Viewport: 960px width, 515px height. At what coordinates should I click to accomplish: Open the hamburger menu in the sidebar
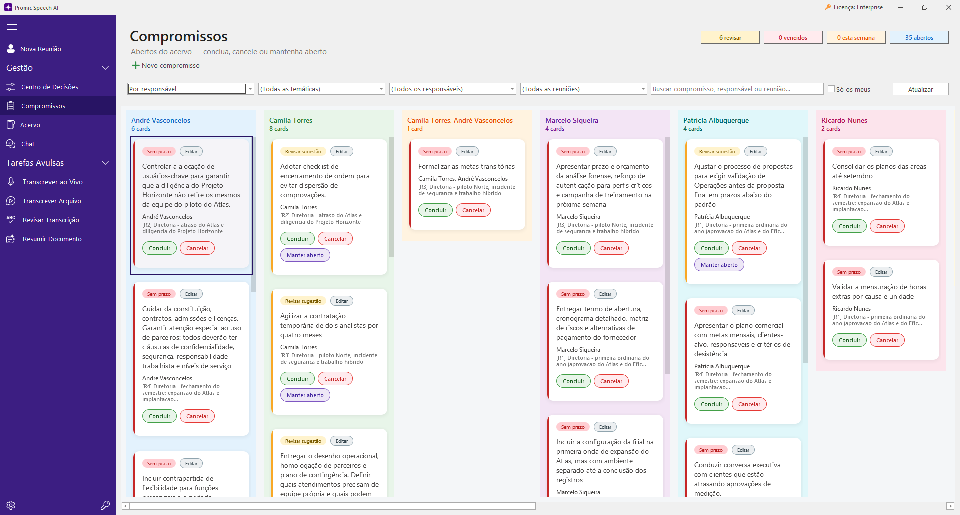click(12, 27)
